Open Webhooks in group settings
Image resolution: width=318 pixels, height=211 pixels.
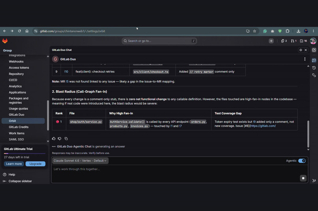(16, 62)
